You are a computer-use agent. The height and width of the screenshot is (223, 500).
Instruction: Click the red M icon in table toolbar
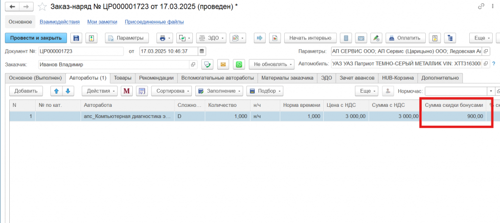[x=127, y=91]
